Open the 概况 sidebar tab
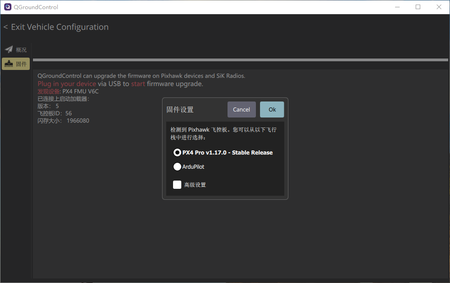Image resolution: width=450 pixels, height=283 pixels. coord(16,49)
